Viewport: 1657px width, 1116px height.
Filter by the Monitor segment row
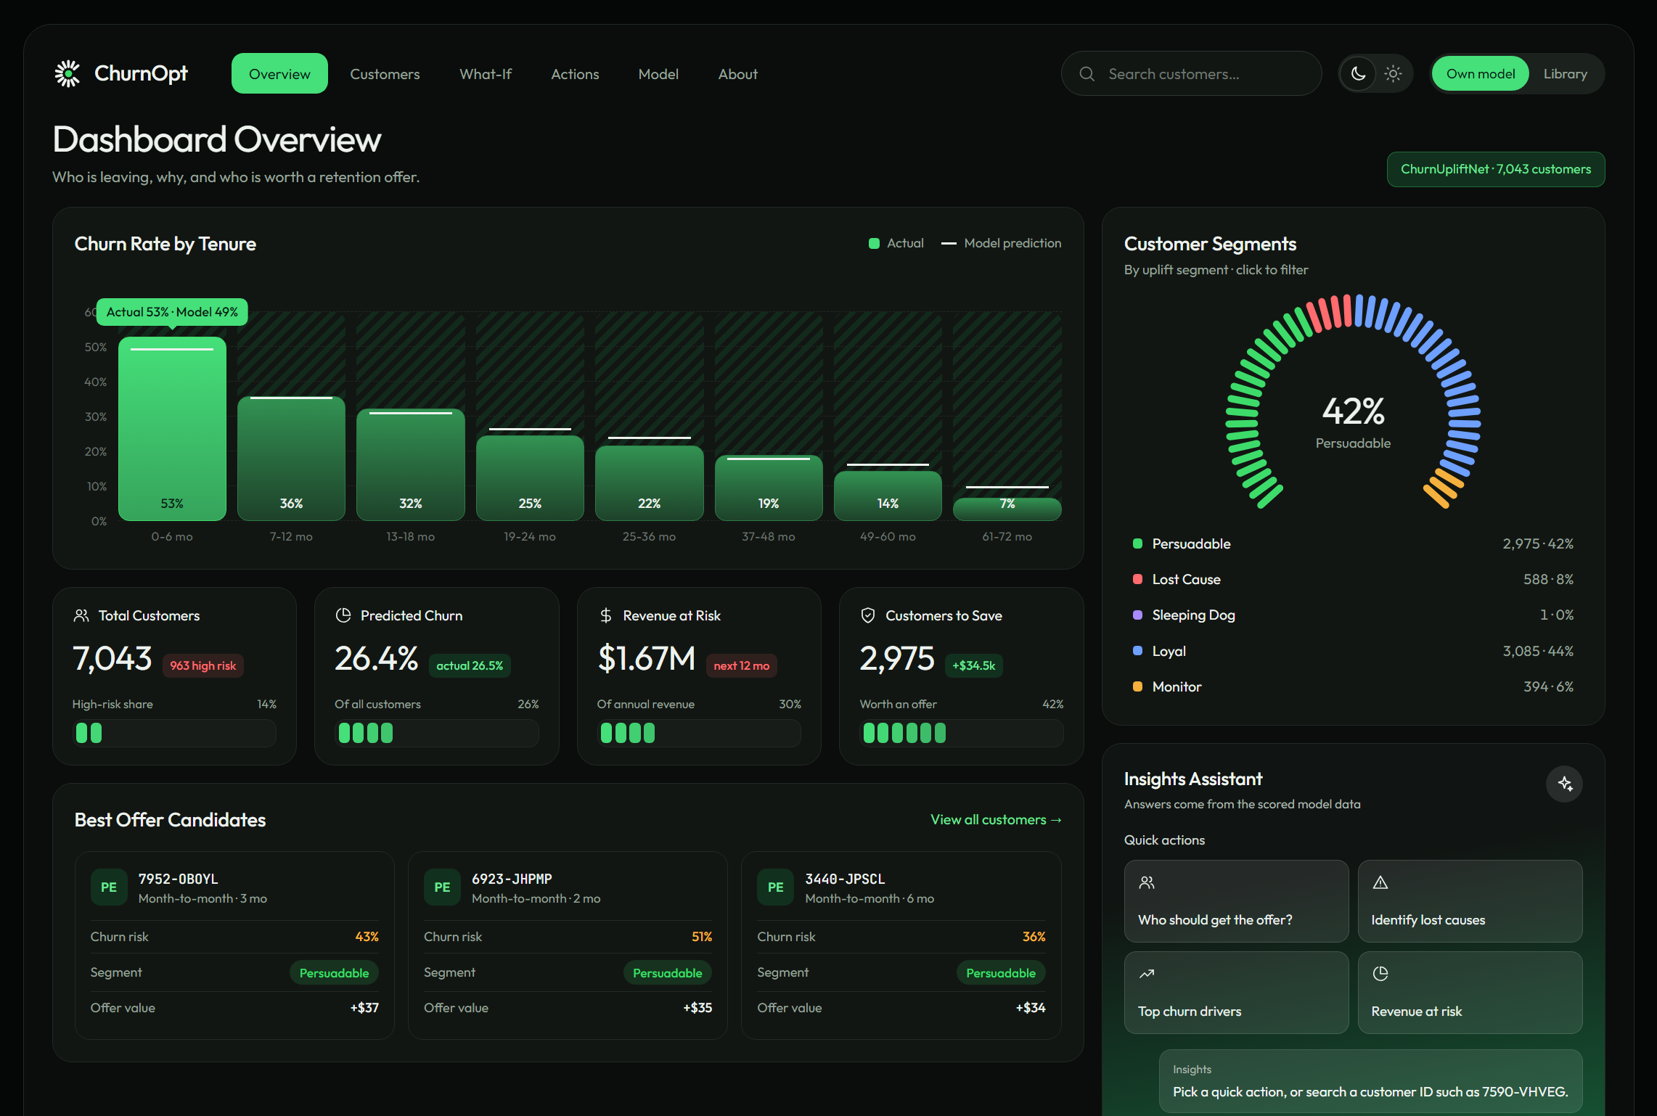pyautogui.click(x=1353, y=686)
